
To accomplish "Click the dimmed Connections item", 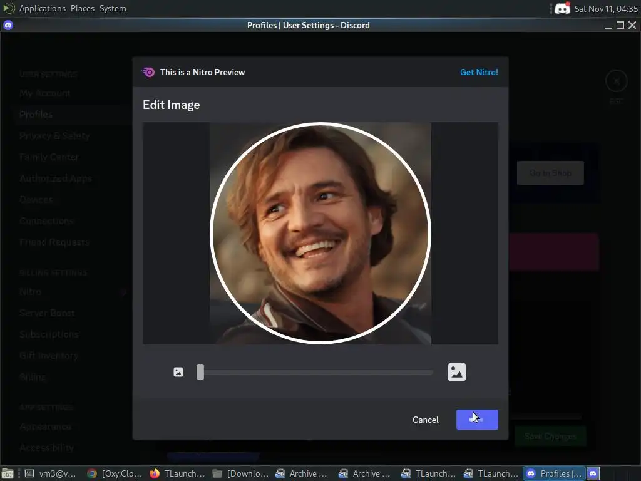I will click(x=46, y=221).
